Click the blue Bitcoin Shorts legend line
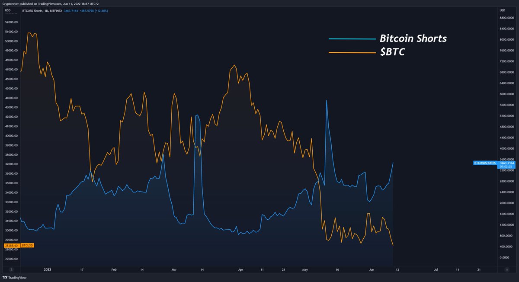This screenshot has height=282, width=519. [x=352, y=39]
